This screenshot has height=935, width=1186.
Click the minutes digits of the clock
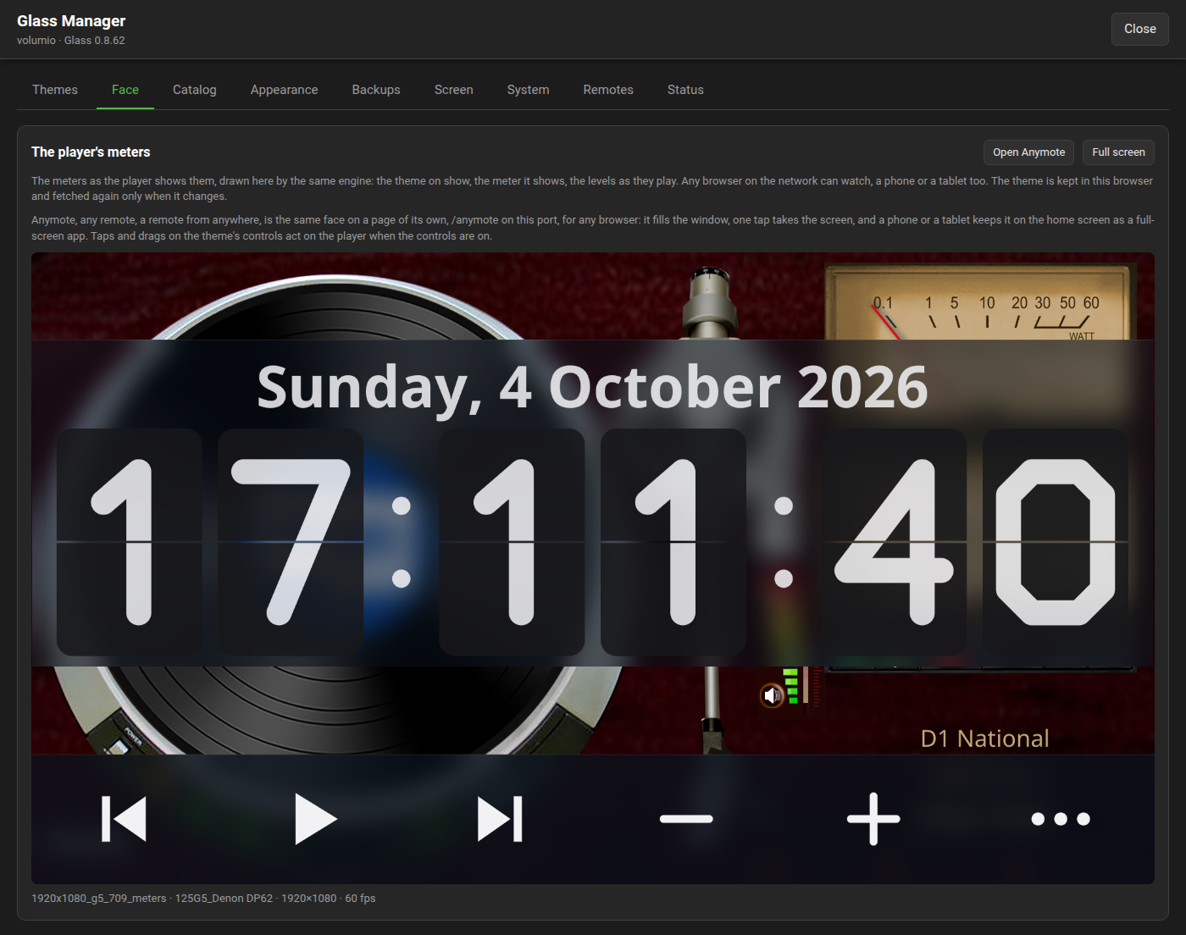click(593, 542)
